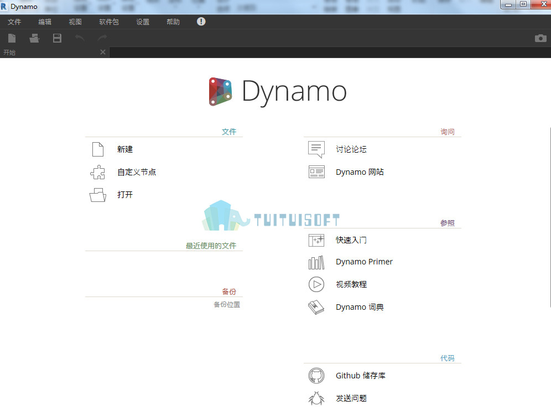Click the Save toolbar icon
Viewport: 551px width, 416px height.
[57, 38]
